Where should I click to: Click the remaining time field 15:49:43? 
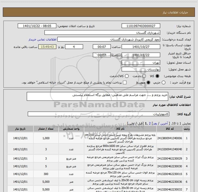click(47, 47)
